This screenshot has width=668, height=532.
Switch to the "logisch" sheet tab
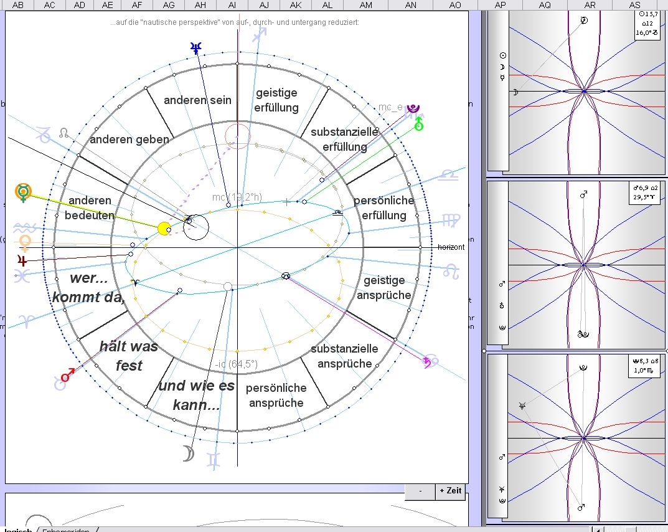[x=18, y=531]
